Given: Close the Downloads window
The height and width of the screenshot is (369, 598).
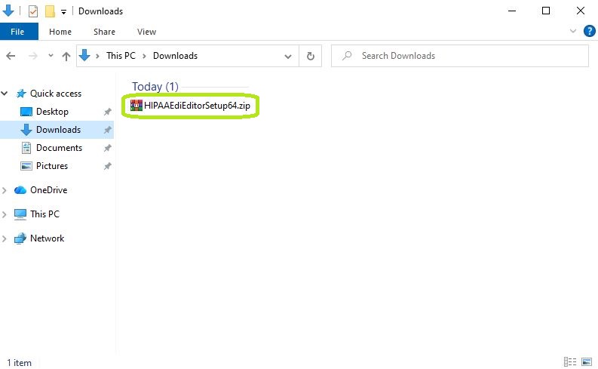Looking at the screenshot, I should 581,11.
